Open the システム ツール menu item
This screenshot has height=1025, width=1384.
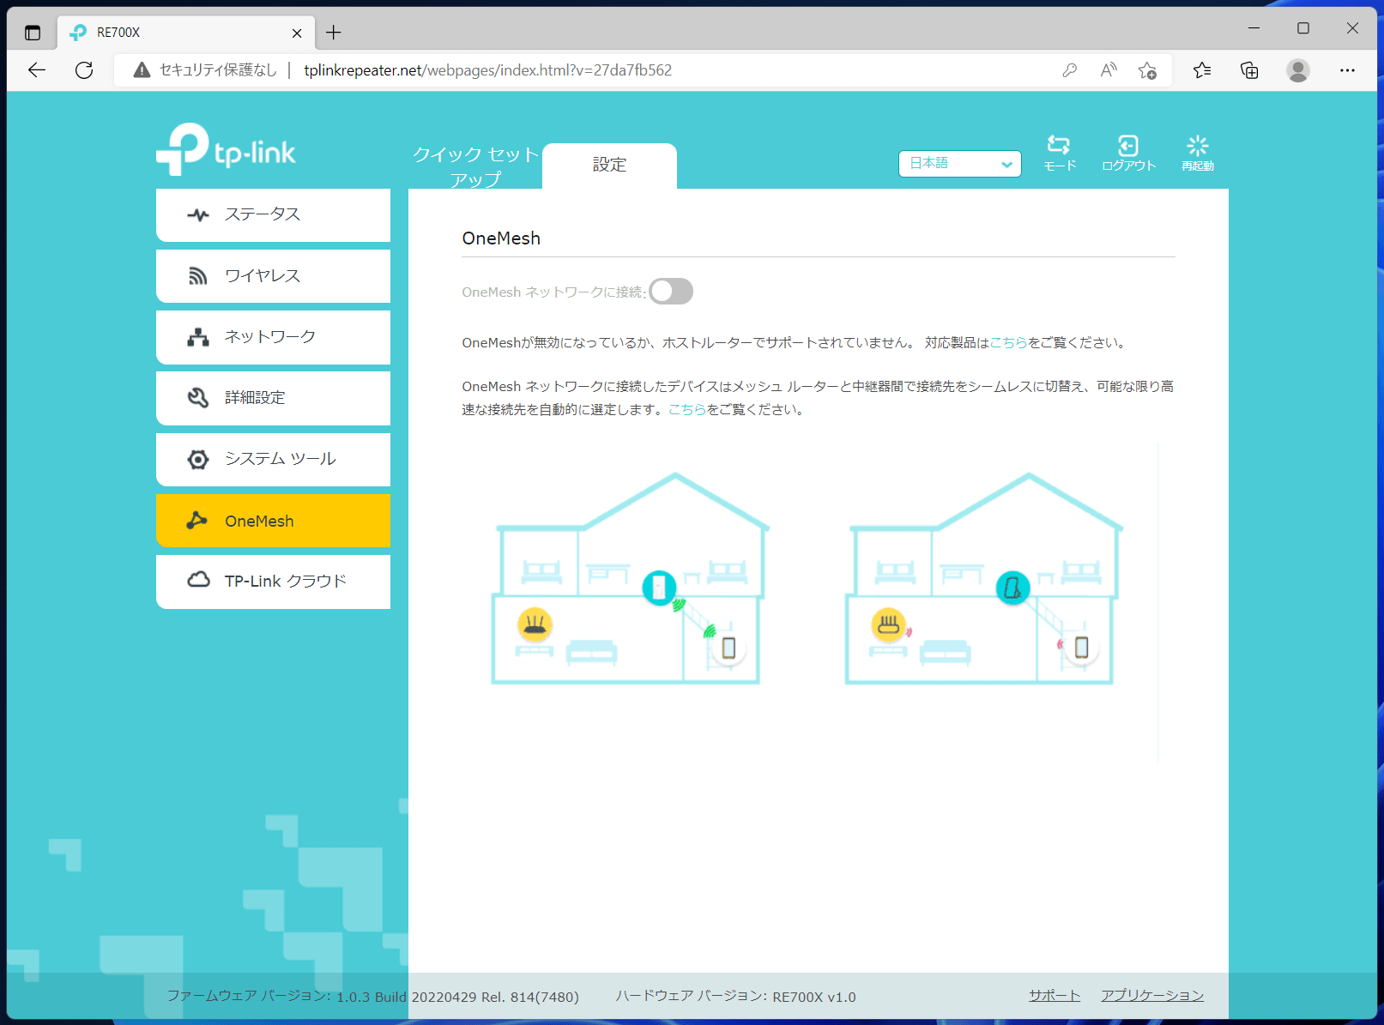tap(273, 459)
